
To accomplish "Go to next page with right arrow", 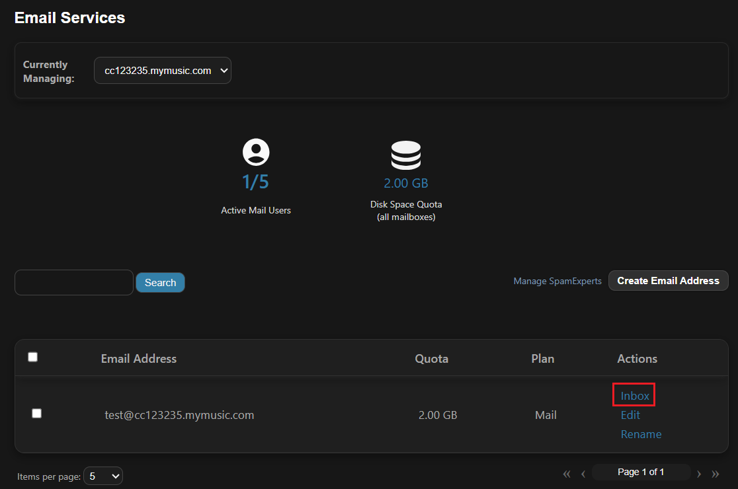I will 699,473.
